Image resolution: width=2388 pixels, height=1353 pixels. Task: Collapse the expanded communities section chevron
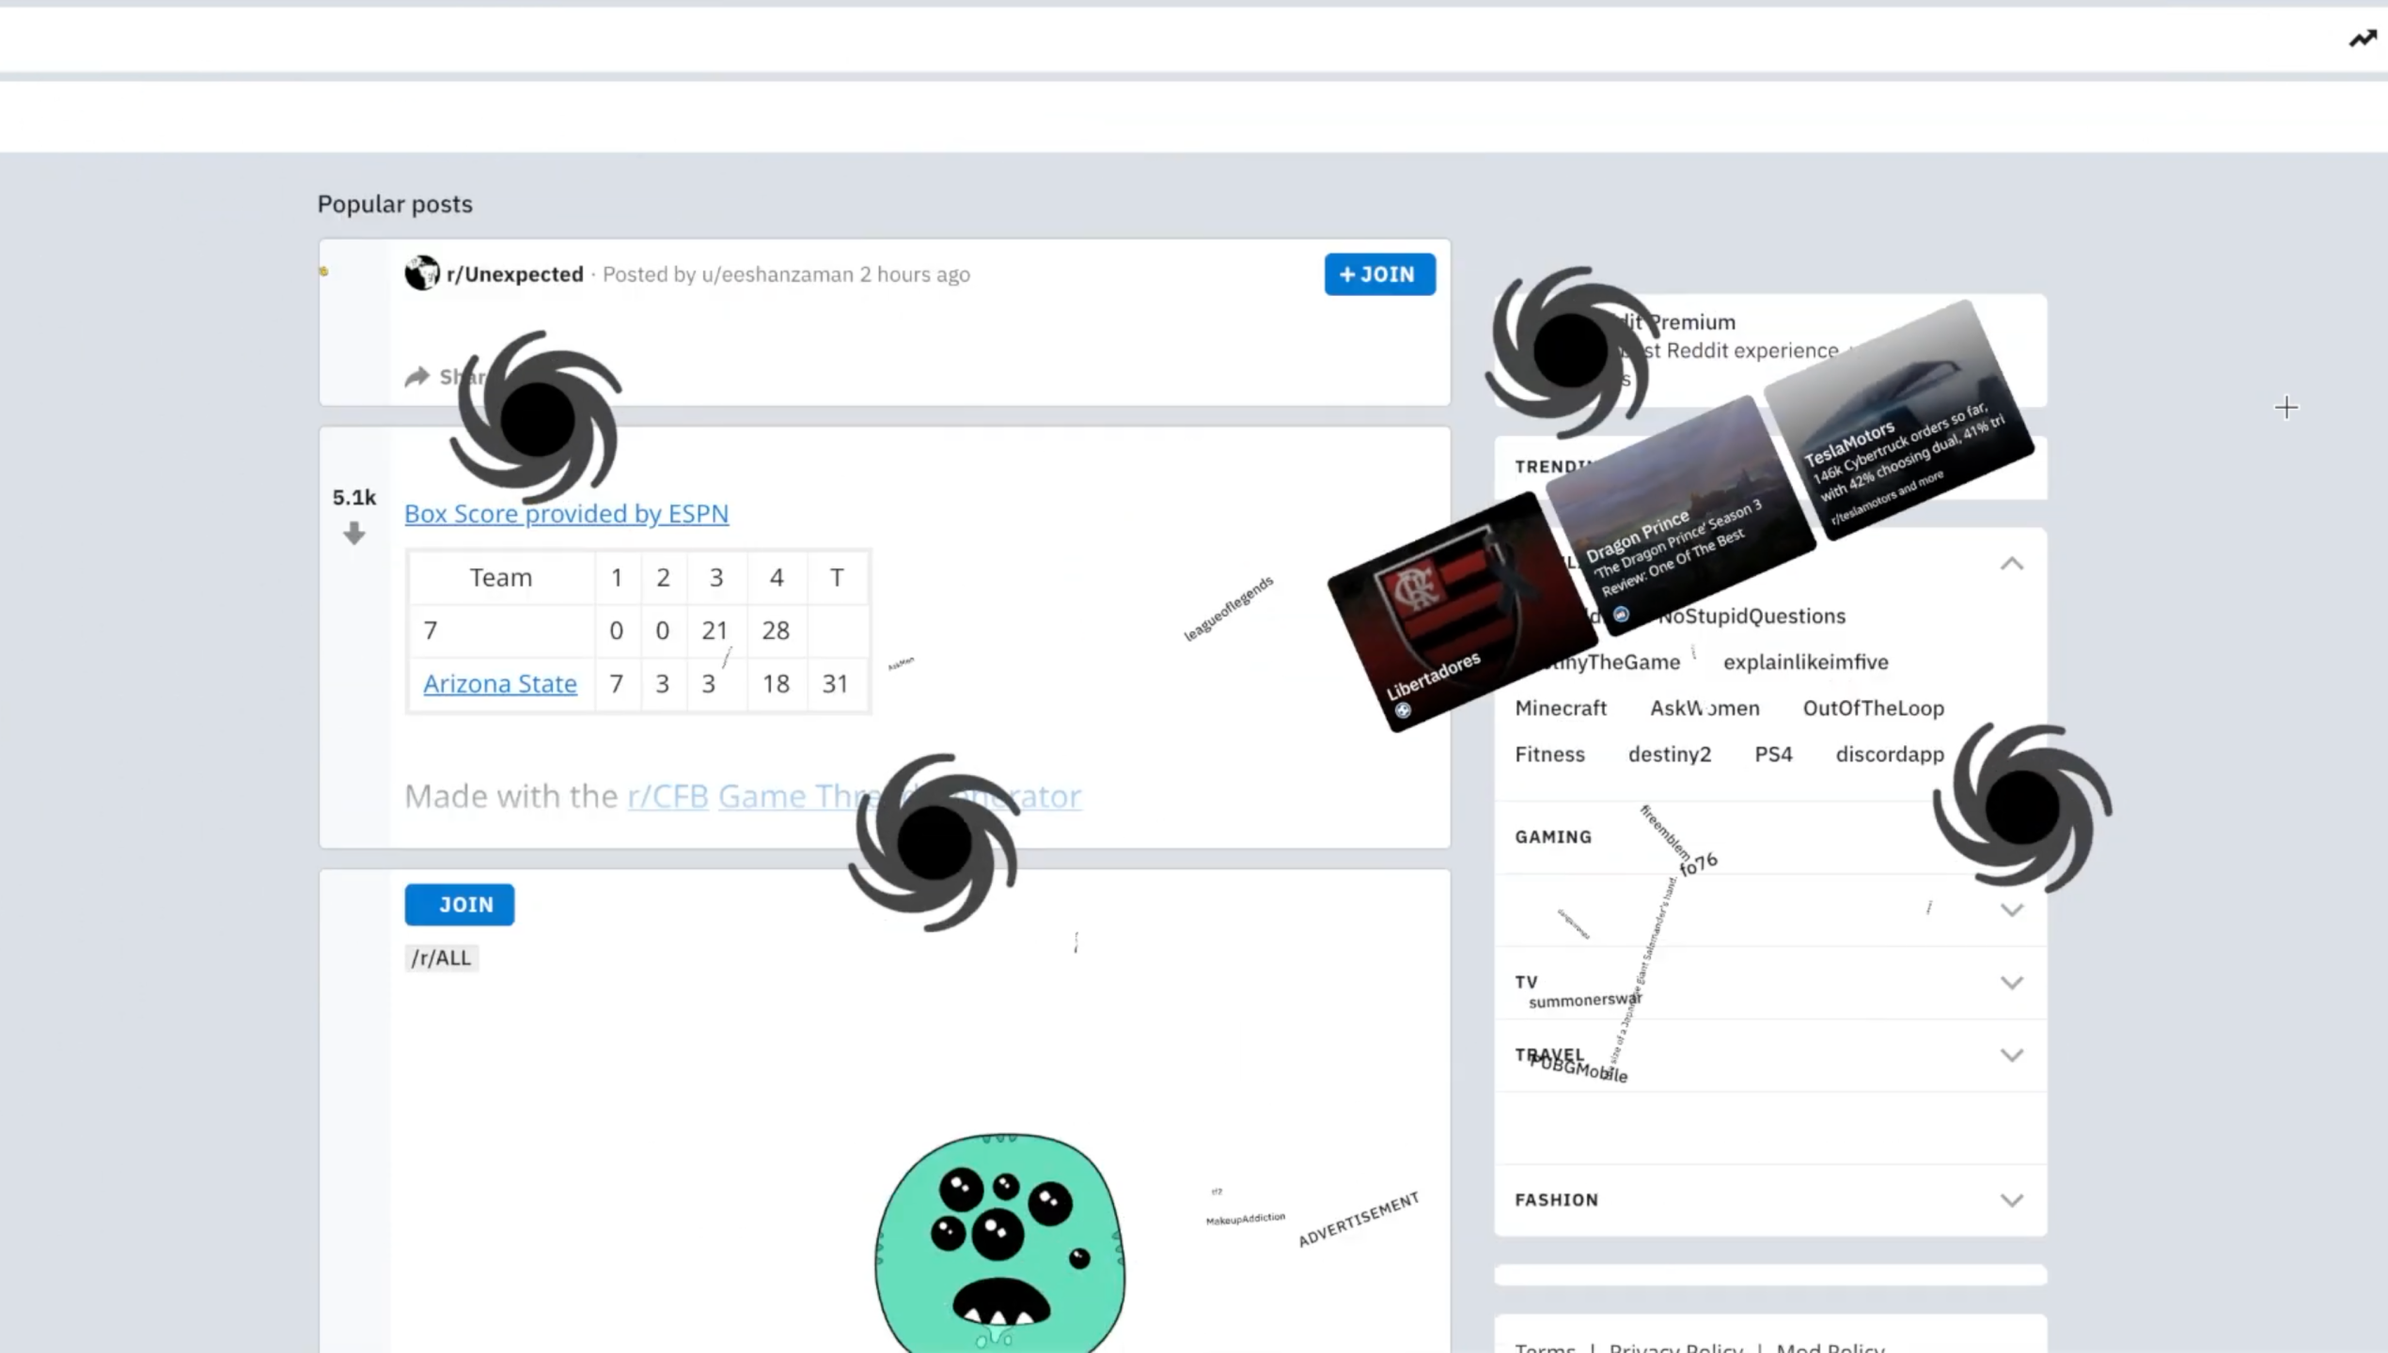(2011, 564)
